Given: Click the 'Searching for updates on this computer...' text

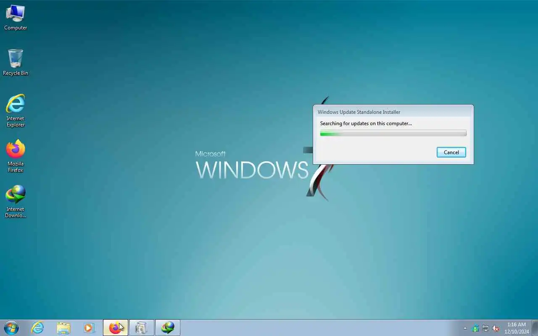Looking at the screenshot, I should tap(366, 123).
